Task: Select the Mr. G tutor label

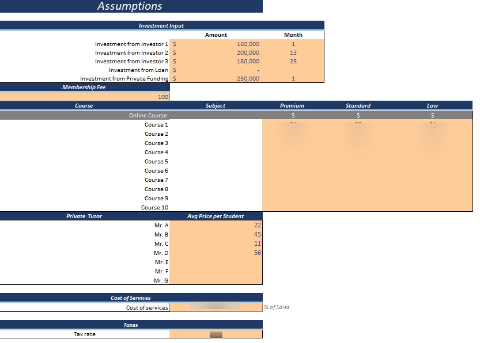Action: [161, 281]
